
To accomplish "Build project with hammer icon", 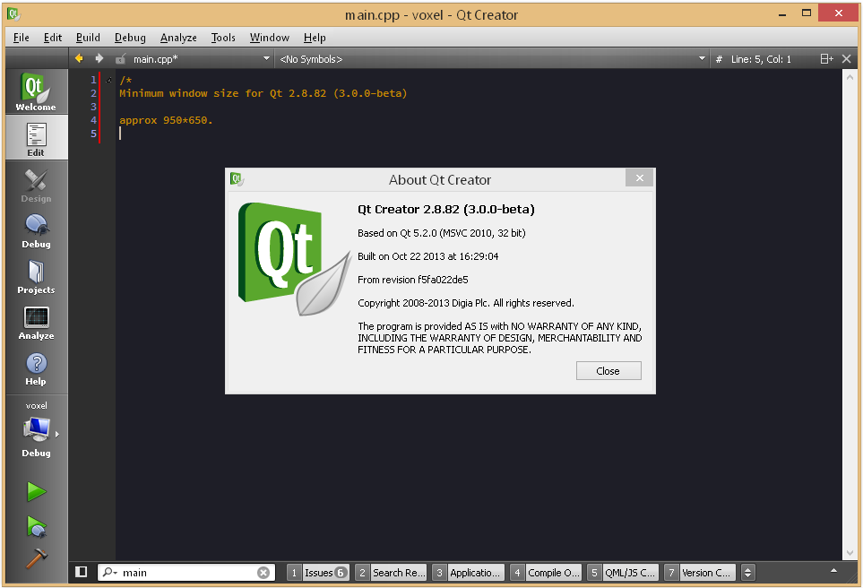I will click(37, 558).
